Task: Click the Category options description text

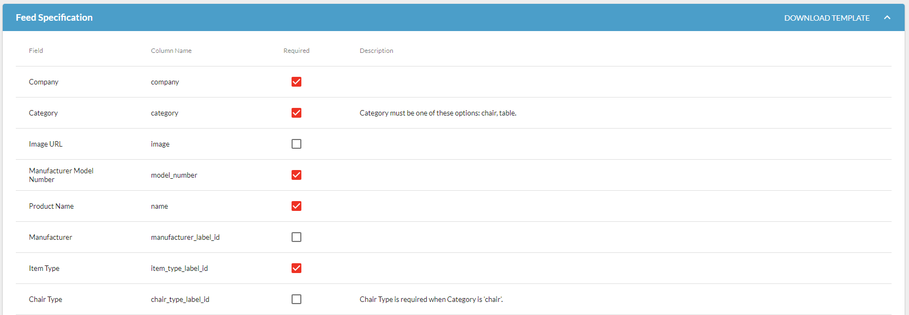Action: pyautogui.click(x=438, y=113)
